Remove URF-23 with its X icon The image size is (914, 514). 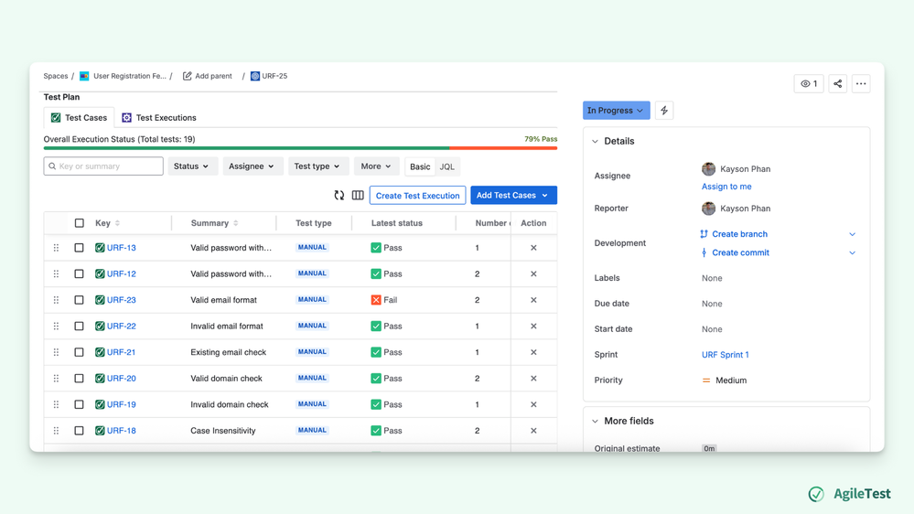[533, 300]
